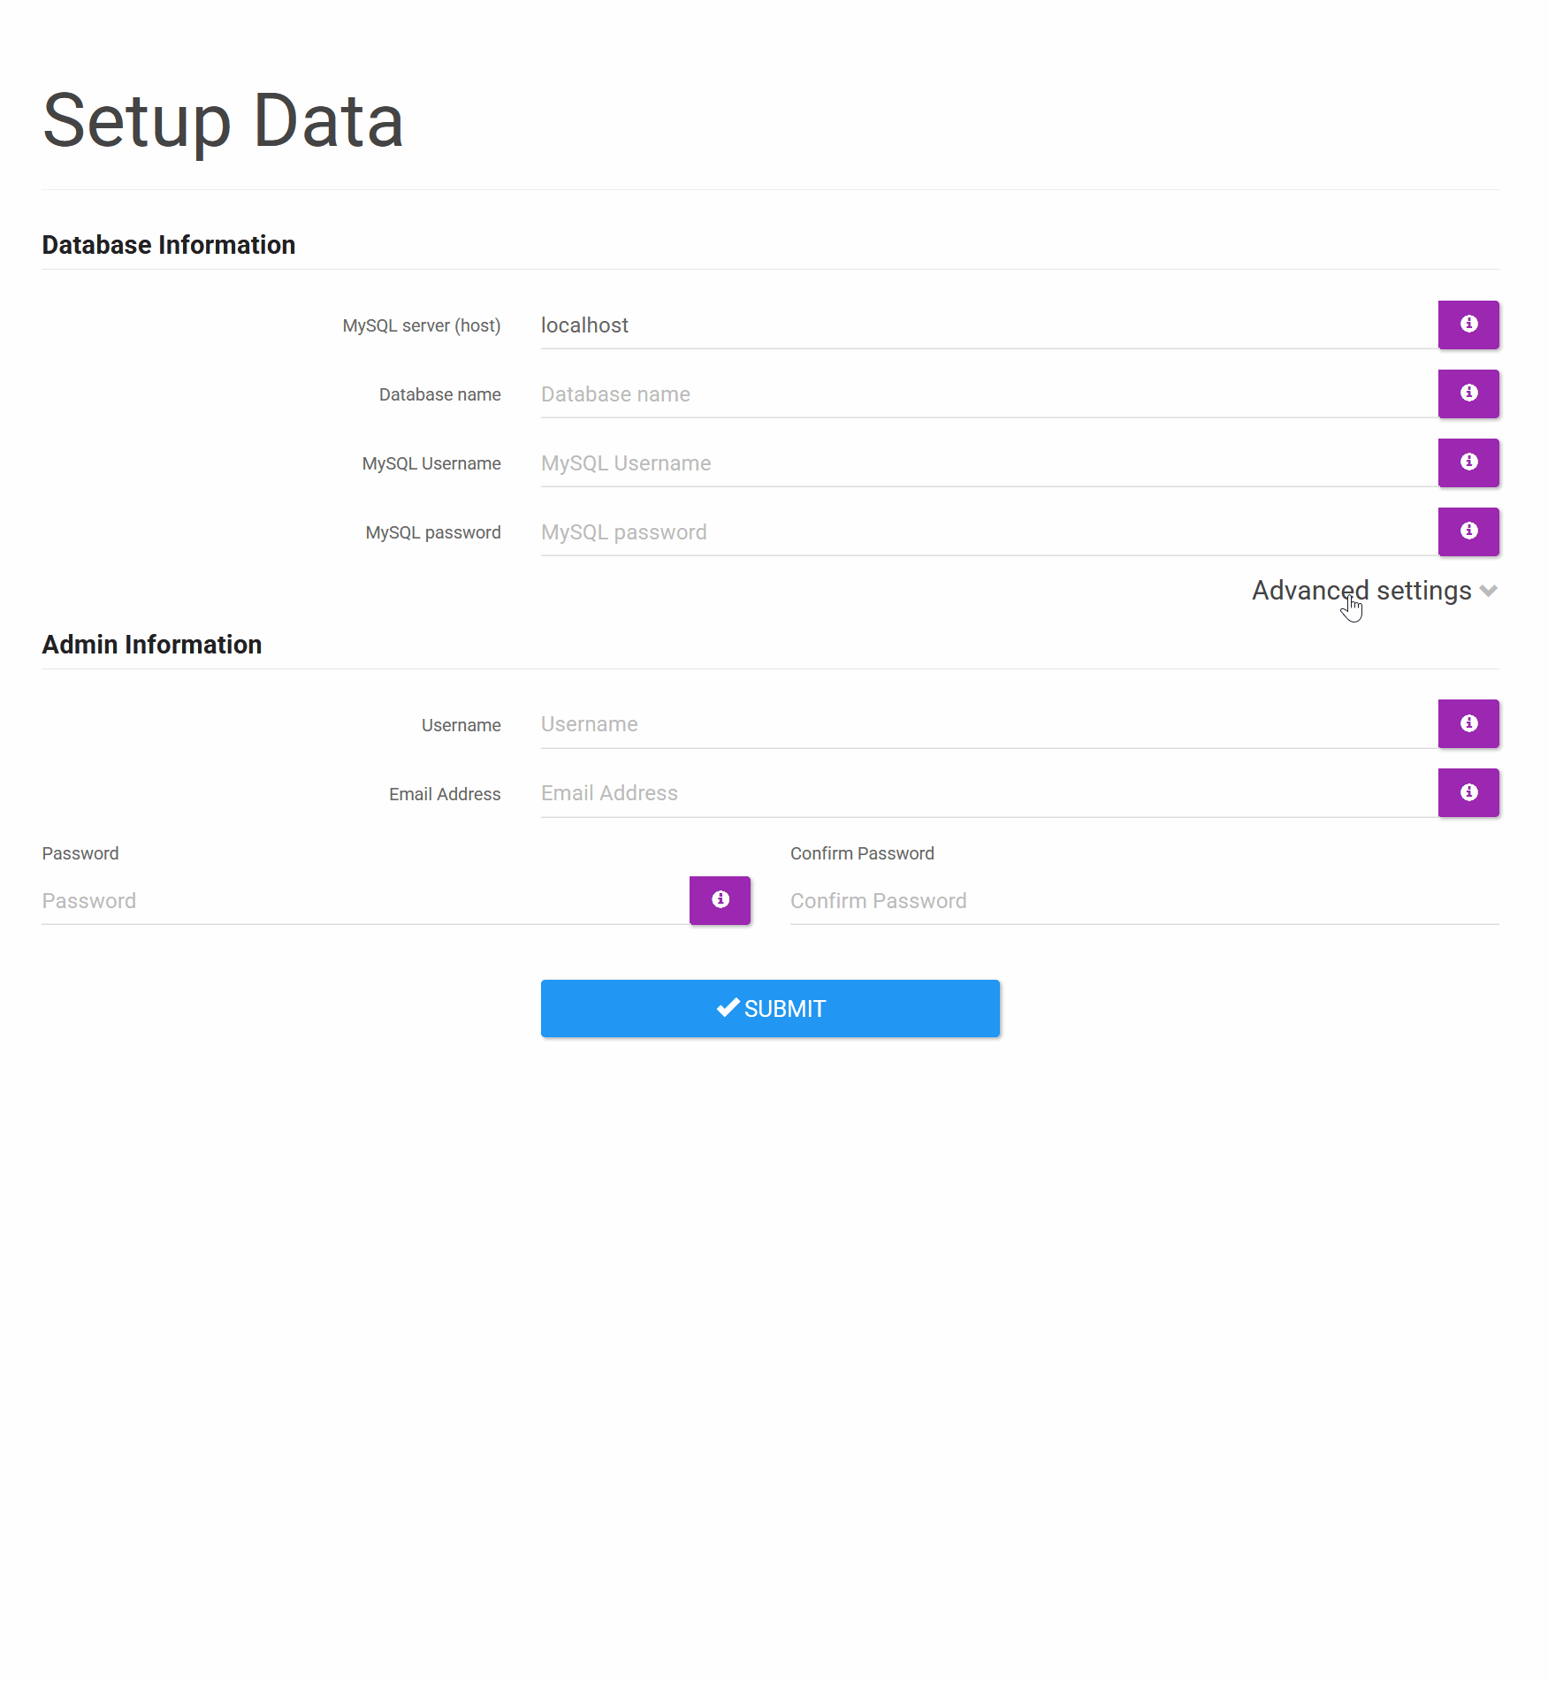Image resolution: width=1548 pixels, height=1681 pixels.
Task: Open the MySQL server host info tooltip
Action: click(1468, 325)
